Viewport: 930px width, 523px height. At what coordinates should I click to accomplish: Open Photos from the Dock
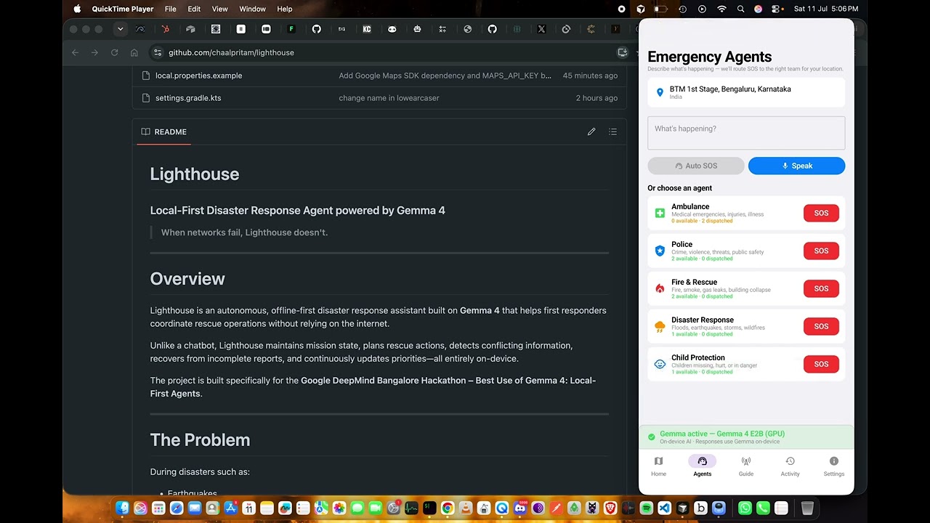(339, 508)
